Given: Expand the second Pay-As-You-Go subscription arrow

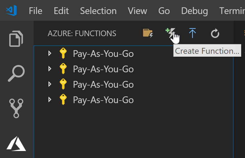Looking at the screenshot, I should click(50, 69).
